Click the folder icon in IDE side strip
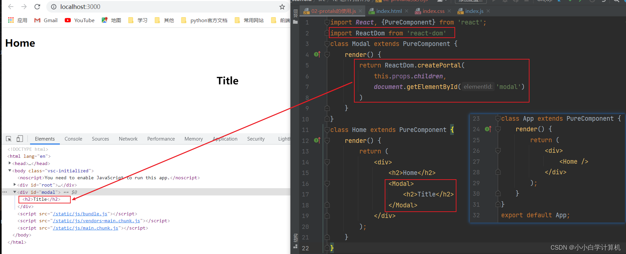This screenshot has height=254, width=626. tap(295, 22)
